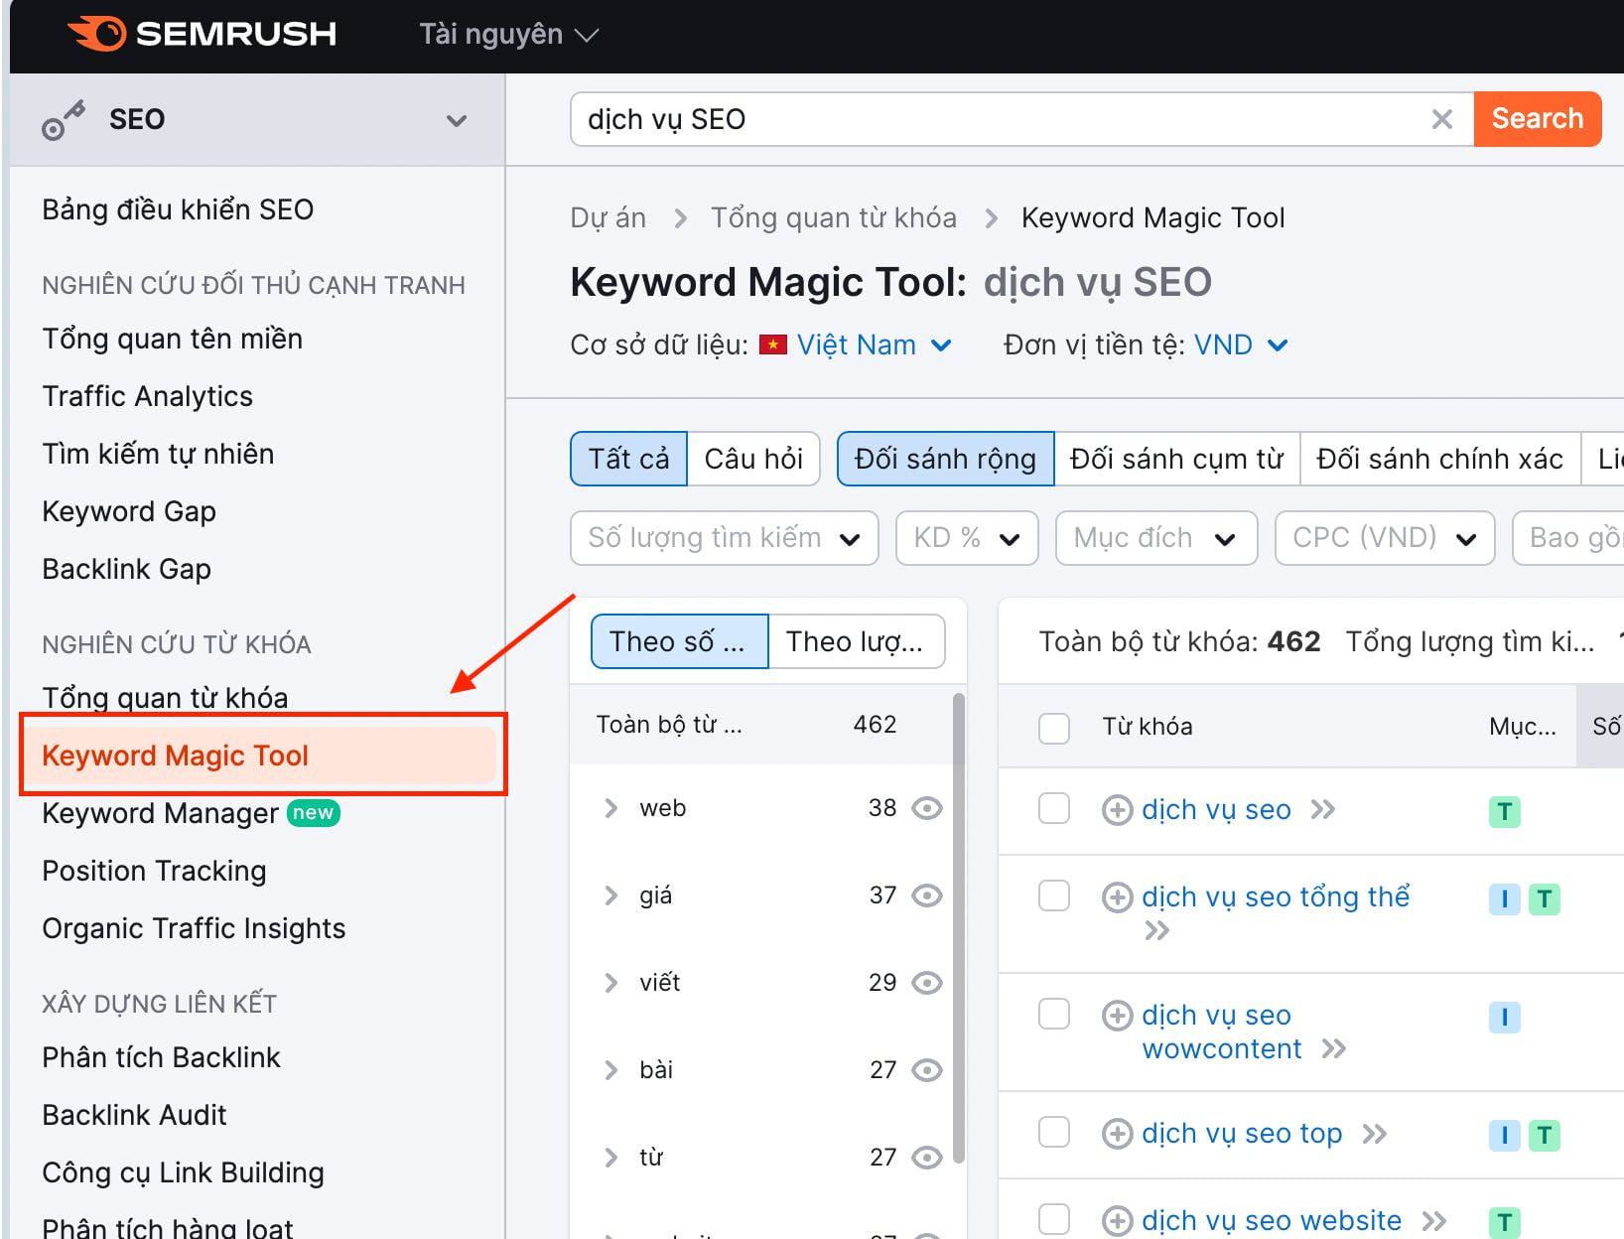
Task: Open the 'Mục đích' filter dropdown
Action: coord(1156,538)
